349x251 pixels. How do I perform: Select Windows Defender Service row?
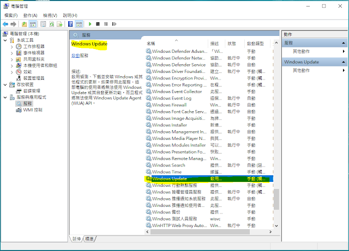click(x=209, y=65)
